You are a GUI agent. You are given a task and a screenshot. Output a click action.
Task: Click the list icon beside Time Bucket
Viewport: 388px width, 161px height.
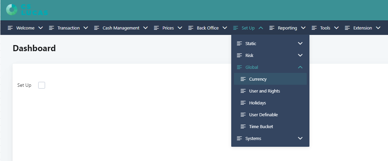coord(243,127)
